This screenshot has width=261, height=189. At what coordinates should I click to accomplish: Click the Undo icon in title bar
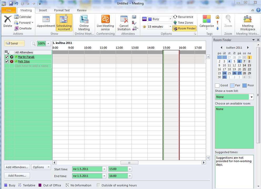click(17, 3)
